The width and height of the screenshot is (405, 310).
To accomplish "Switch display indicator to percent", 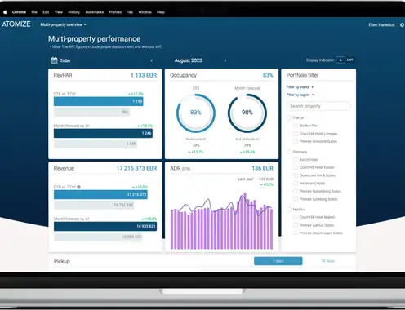I will click(x=340, y=60).
